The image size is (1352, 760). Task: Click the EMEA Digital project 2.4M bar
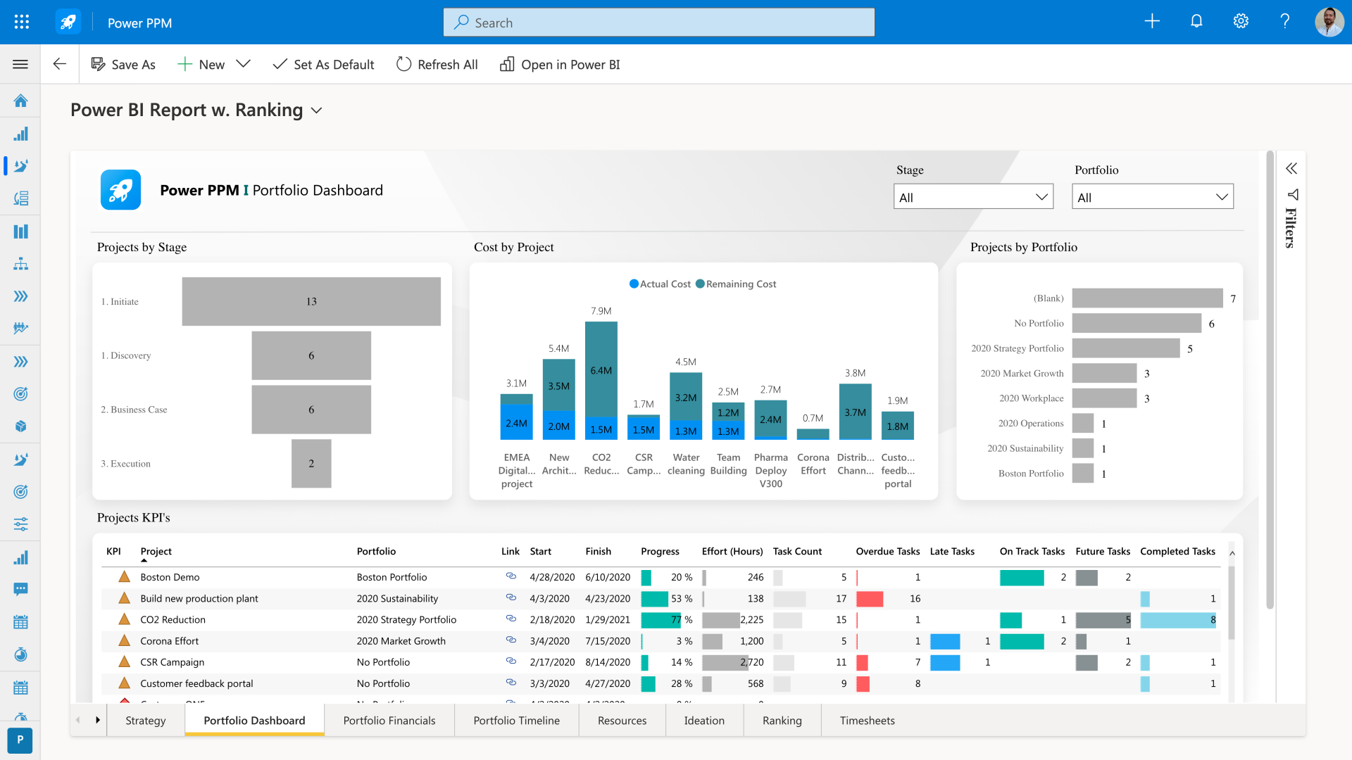pos(516,423)
